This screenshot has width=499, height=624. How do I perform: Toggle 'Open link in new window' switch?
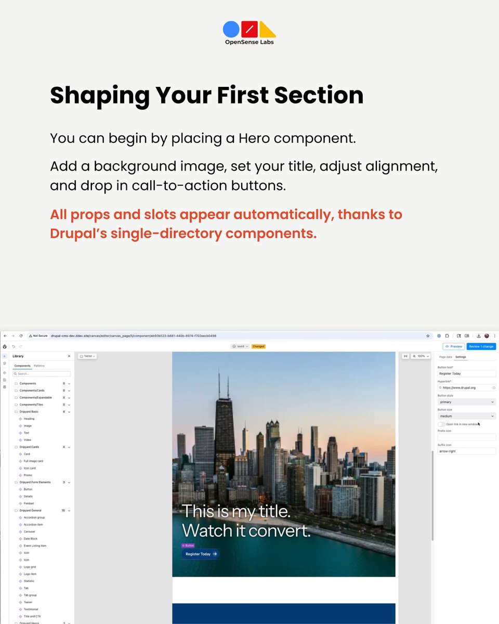click(x=441, y=424)
